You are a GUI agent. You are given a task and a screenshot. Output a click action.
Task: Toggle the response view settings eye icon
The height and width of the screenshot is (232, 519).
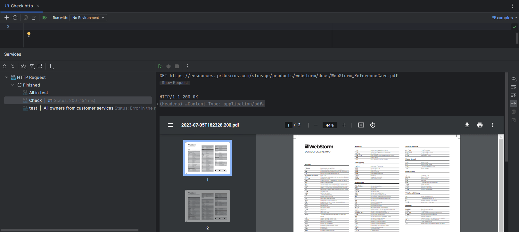coord(514,79)
